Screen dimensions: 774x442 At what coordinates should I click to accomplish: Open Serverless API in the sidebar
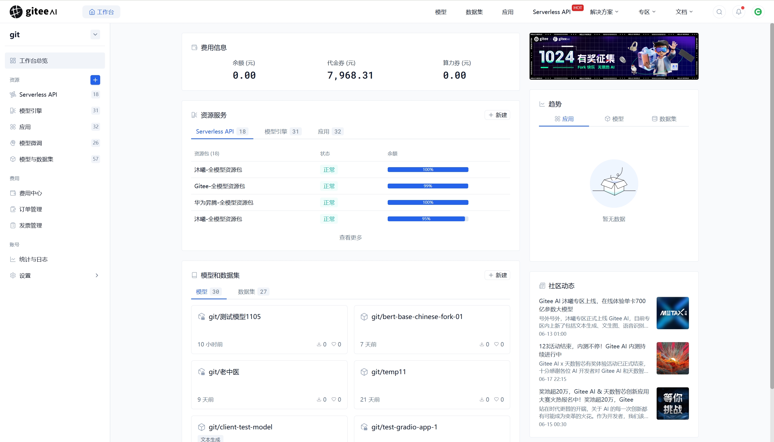[55, 94]
